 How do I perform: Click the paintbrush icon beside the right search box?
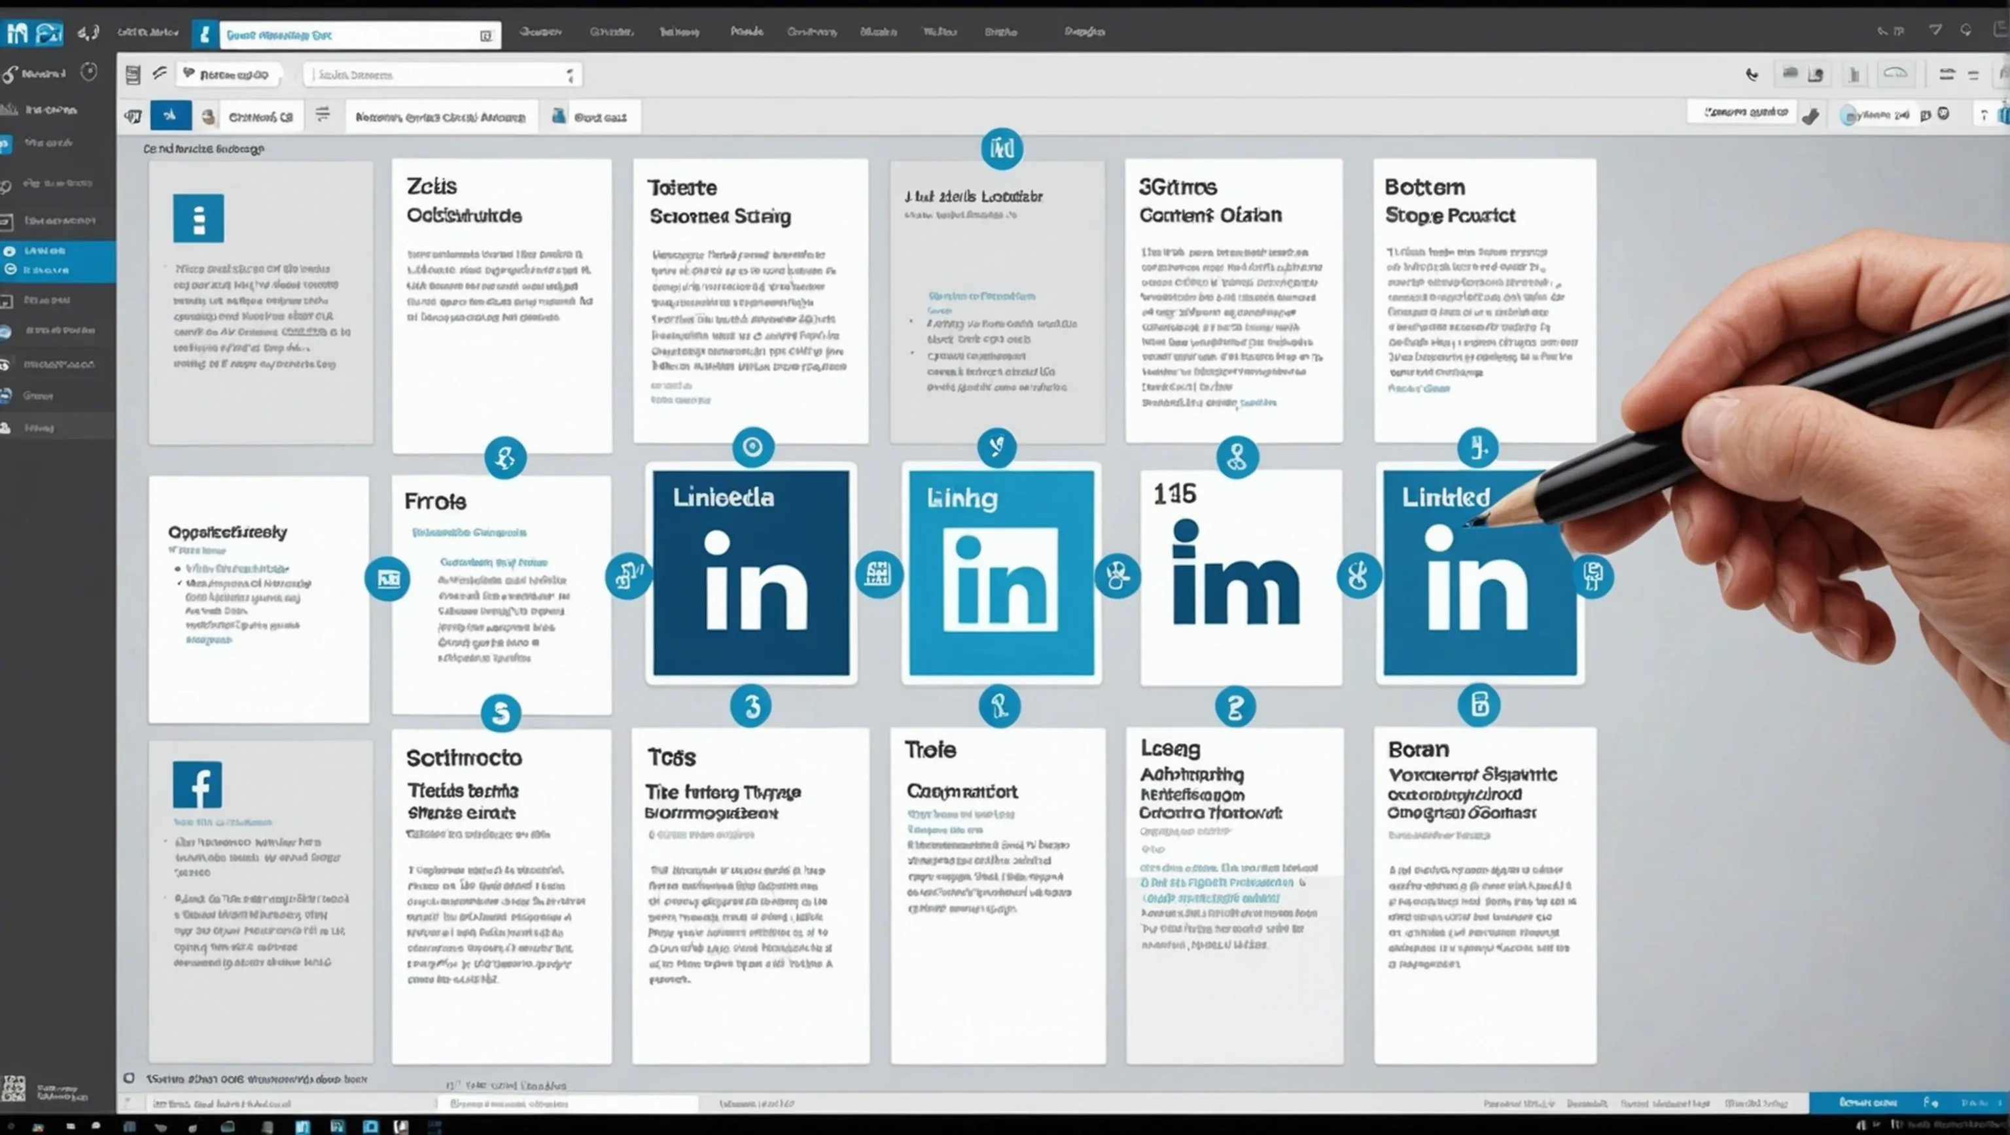click(1811, 115)
